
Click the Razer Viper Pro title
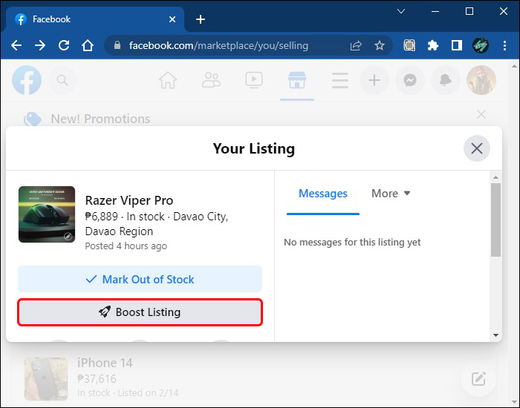click(129, 200)
